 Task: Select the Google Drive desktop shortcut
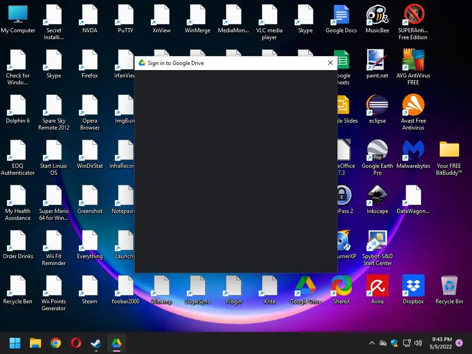click(x=305, y=289)
